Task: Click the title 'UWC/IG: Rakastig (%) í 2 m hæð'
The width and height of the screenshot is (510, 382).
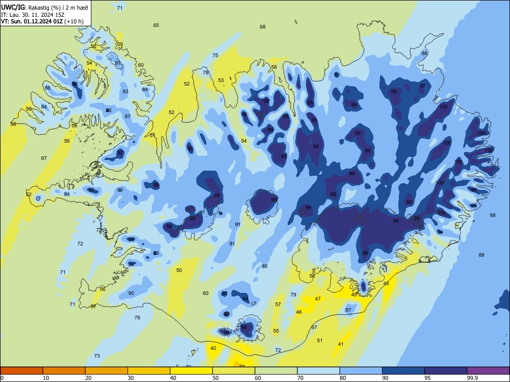Action: [x=44, y=7]
